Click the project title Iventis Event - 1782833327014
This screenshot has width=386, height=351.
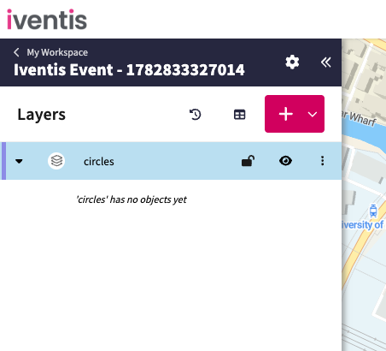(x=129, y=69)
